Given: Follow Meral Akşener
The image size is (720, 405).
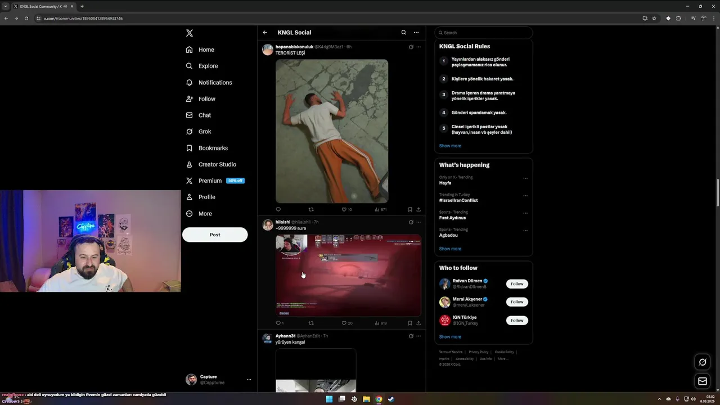Looking at the screenshot, I should pyautogui.click(x=517, y=302).
